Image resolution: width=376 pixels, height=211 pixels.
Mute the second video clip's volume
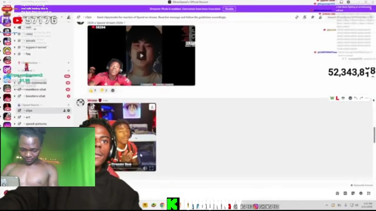pos(145,168)
